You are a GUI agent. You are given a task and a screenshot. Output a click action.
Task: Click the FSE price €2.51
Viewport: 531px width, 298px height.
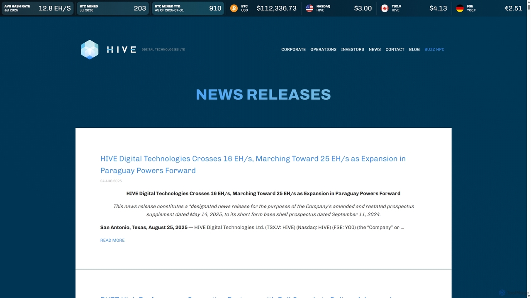(x=513, y=8)
